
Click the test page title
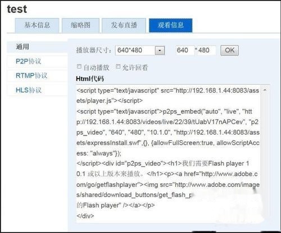pyautogui.click(x=17, y=9)
